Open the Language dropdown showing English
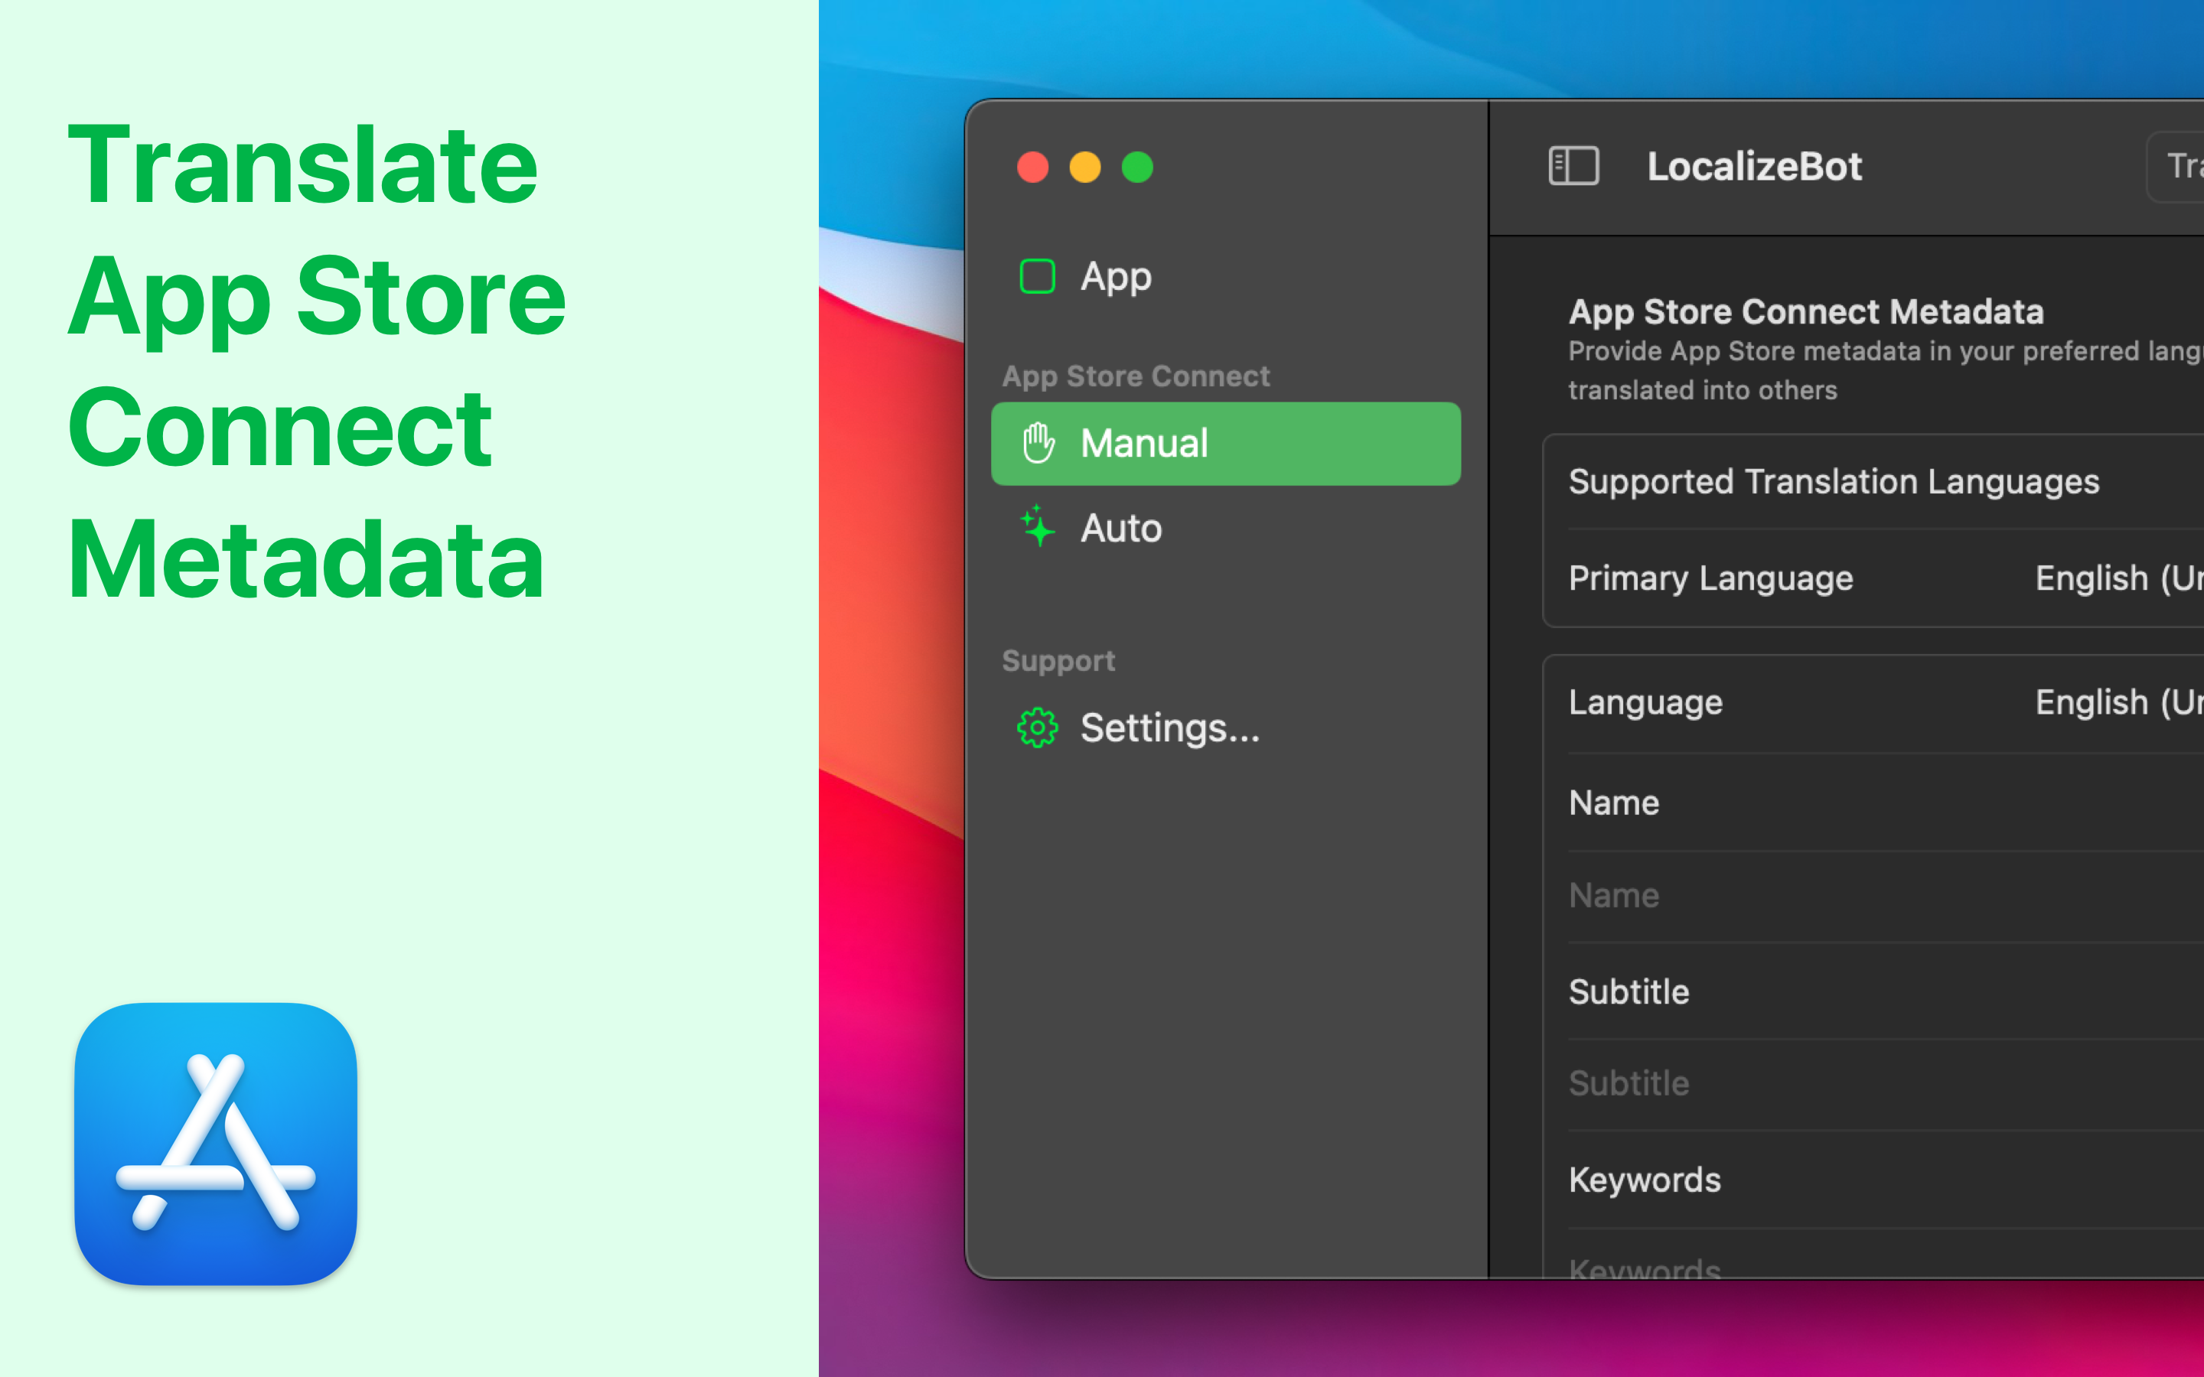This screenshot has width=2204, height=1377. [x=2119, y=702]
